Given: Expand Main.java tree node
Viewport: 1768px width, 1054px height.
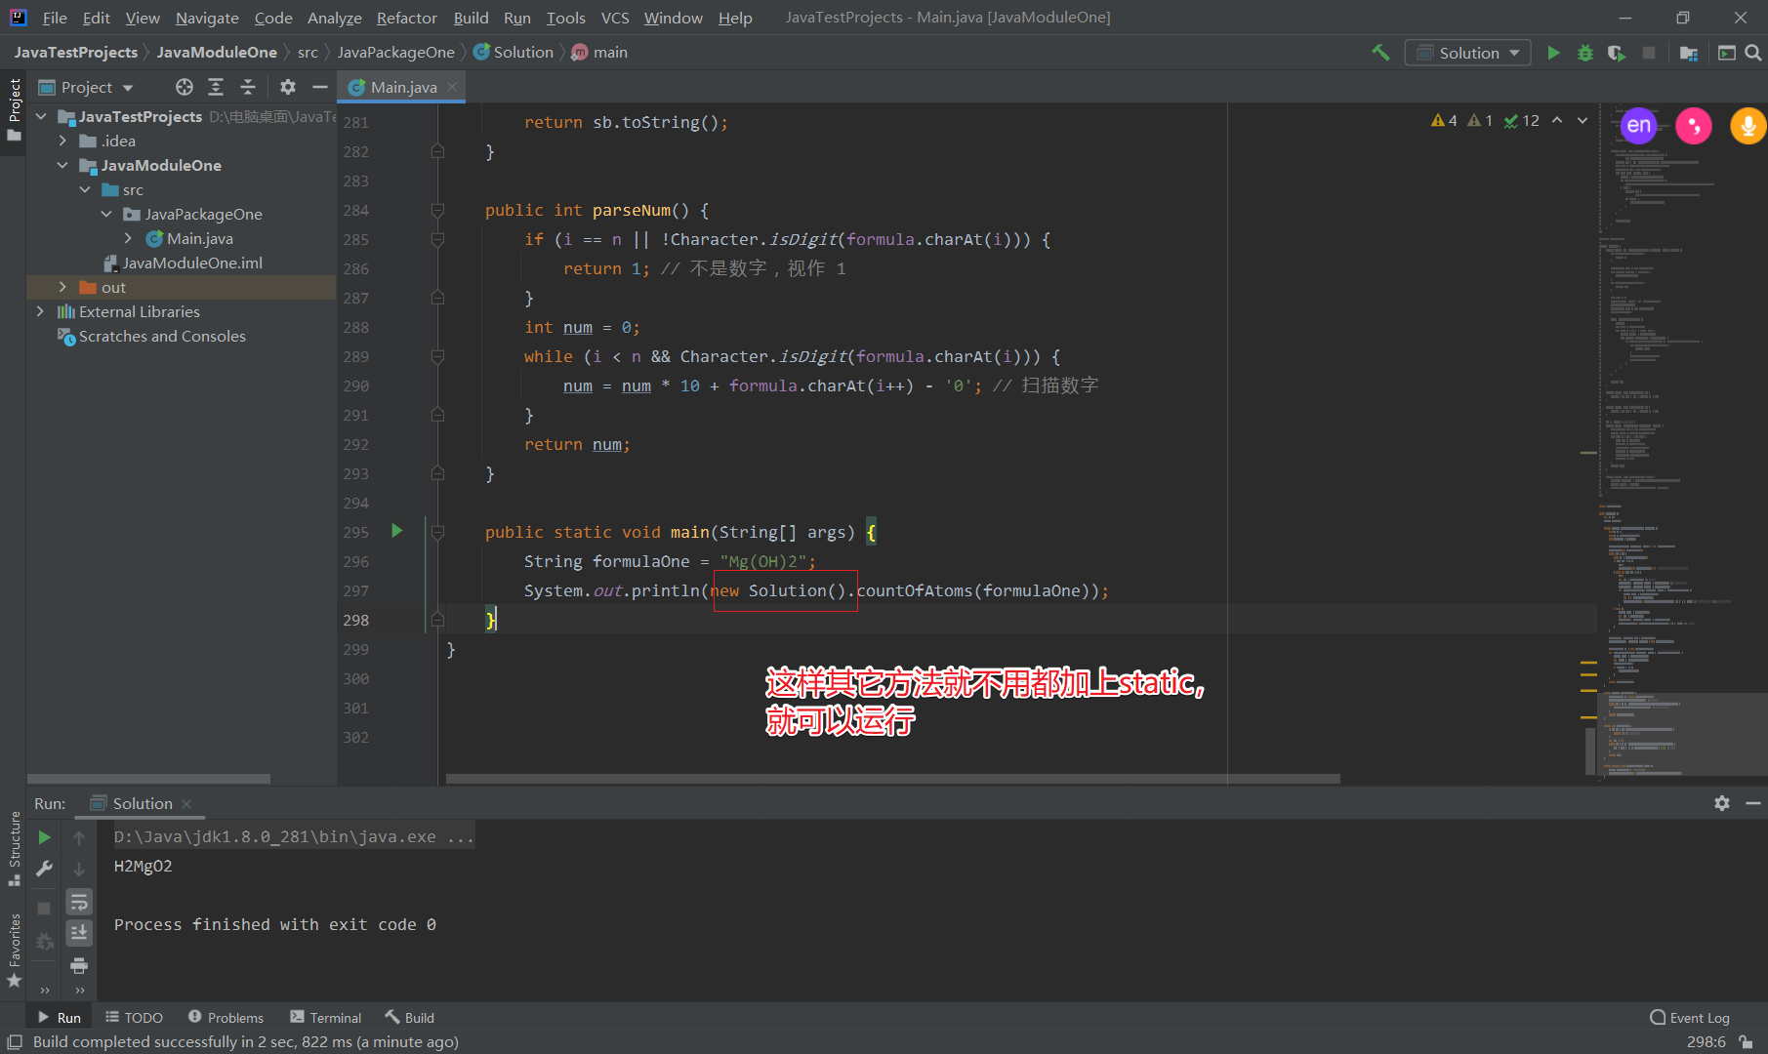Looking at the screenshot, I should tap(128, 238).
